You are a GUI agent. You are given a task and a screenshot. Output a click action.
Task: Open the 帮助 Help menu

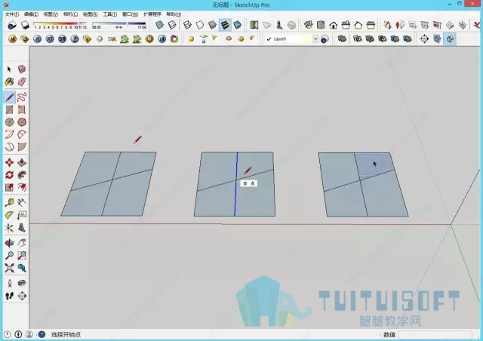click(x=174, y=14)
